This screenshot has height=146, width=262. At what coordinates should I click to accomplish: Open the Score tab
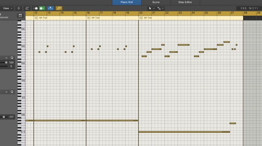coord(156,2)
